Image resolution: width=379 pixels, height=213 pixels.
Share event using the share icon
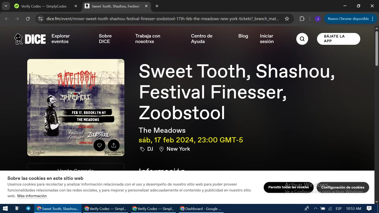[114, 145]
